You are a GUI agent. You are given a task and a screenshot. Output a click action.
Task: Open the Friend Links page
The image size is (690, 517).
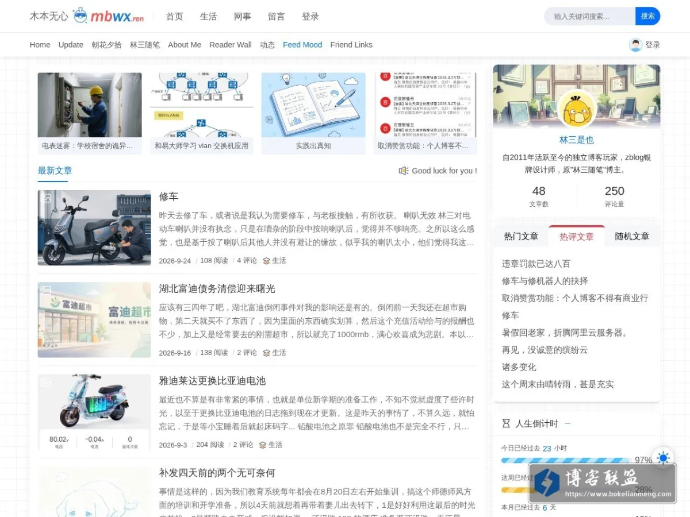(x=351, y=45)
